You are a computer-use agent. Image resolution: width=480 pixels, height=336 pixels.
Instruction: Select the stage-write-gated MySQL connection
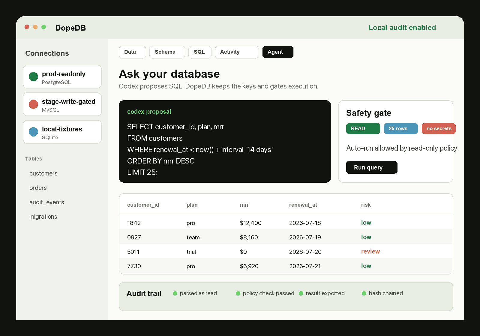click(x=62, y=104)
